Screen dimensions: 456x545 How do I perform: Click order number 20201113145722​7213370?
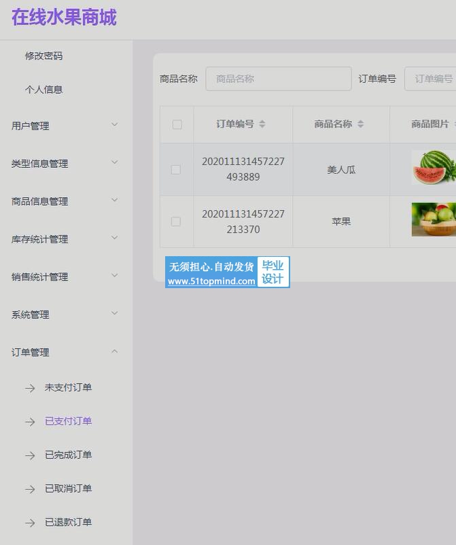pyautogui.click(x=243, y=222)
